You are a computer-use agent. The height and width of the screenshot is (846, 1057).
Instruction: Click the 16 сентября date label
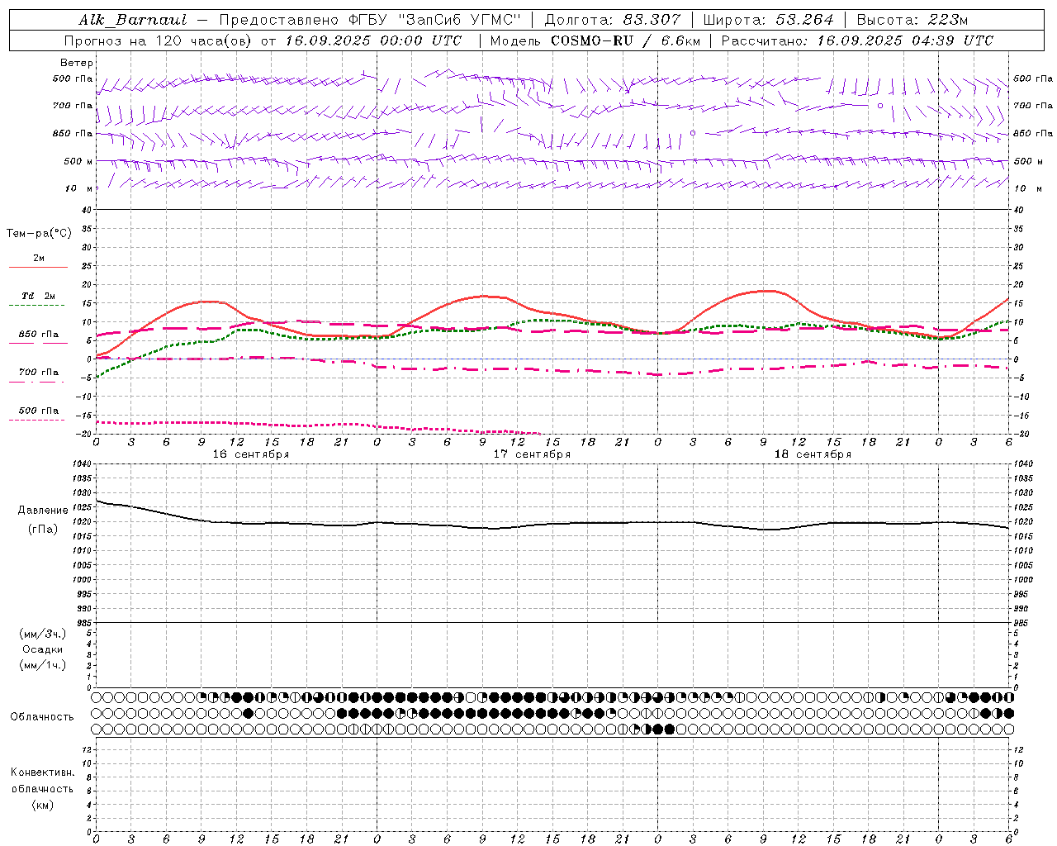251,454
